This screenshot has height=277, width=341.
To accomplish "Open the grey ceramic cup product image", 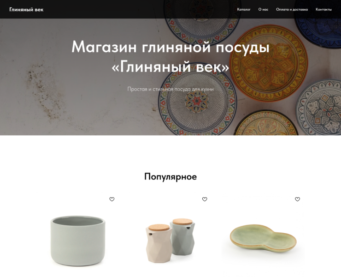I will click(78, 241).
